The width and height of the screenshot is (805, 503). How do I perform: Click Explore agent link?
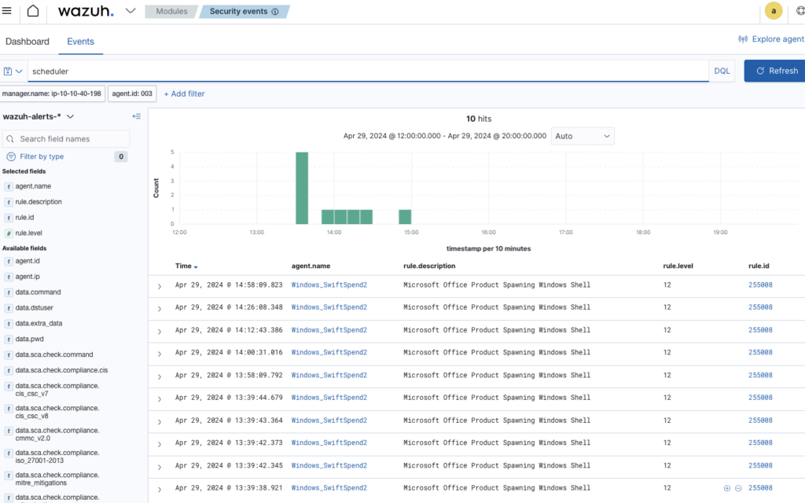[771, 39]
